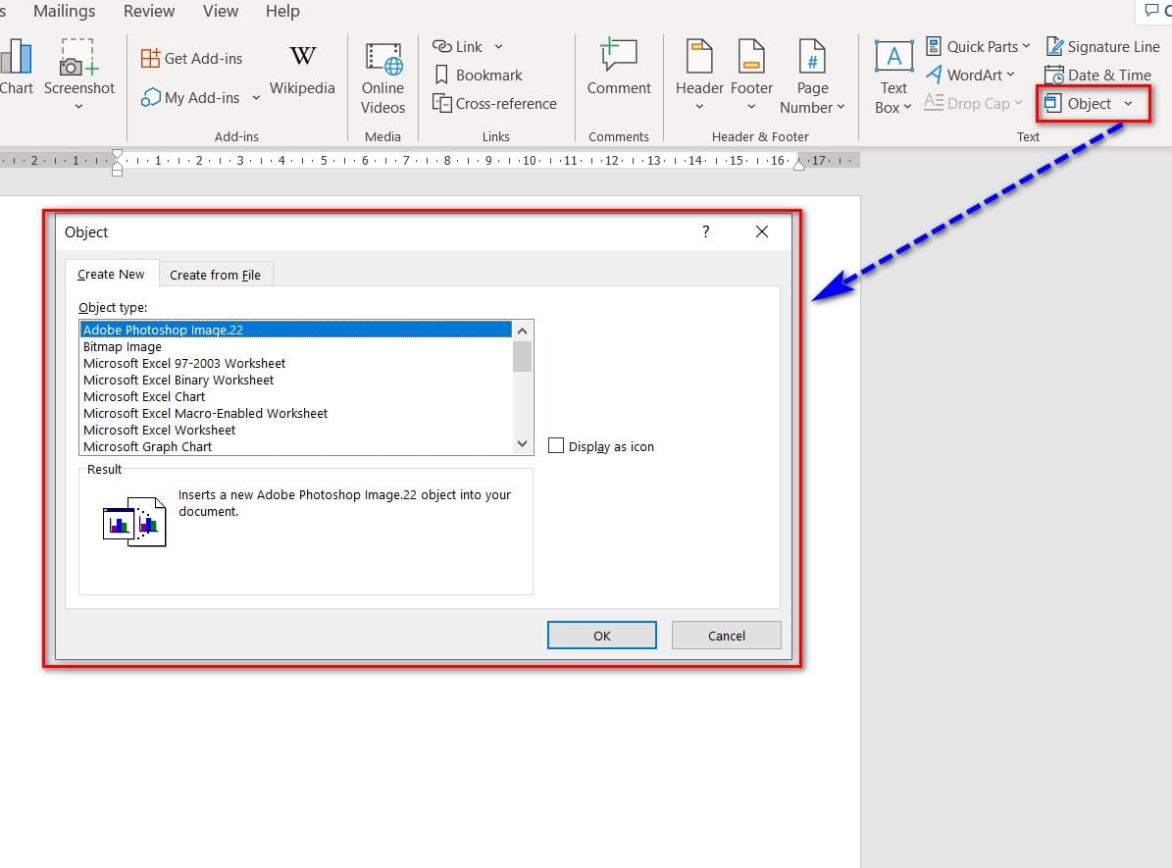Click the Comment icon in ribbon
The height and width of the screenshot is (868, 1172).
pyautogui.click(x=619, y=57)
